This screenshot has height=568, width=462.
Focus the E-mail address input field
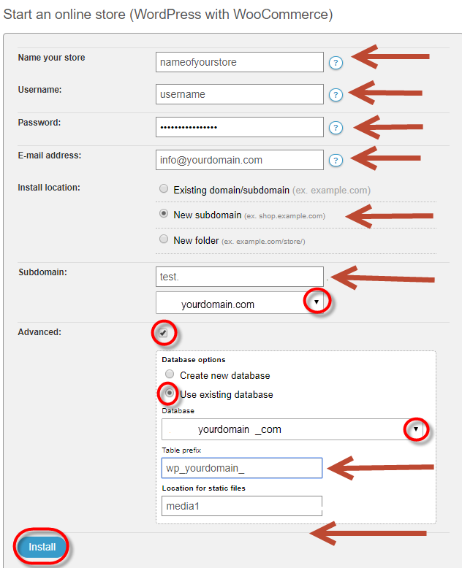pos(240,160)
